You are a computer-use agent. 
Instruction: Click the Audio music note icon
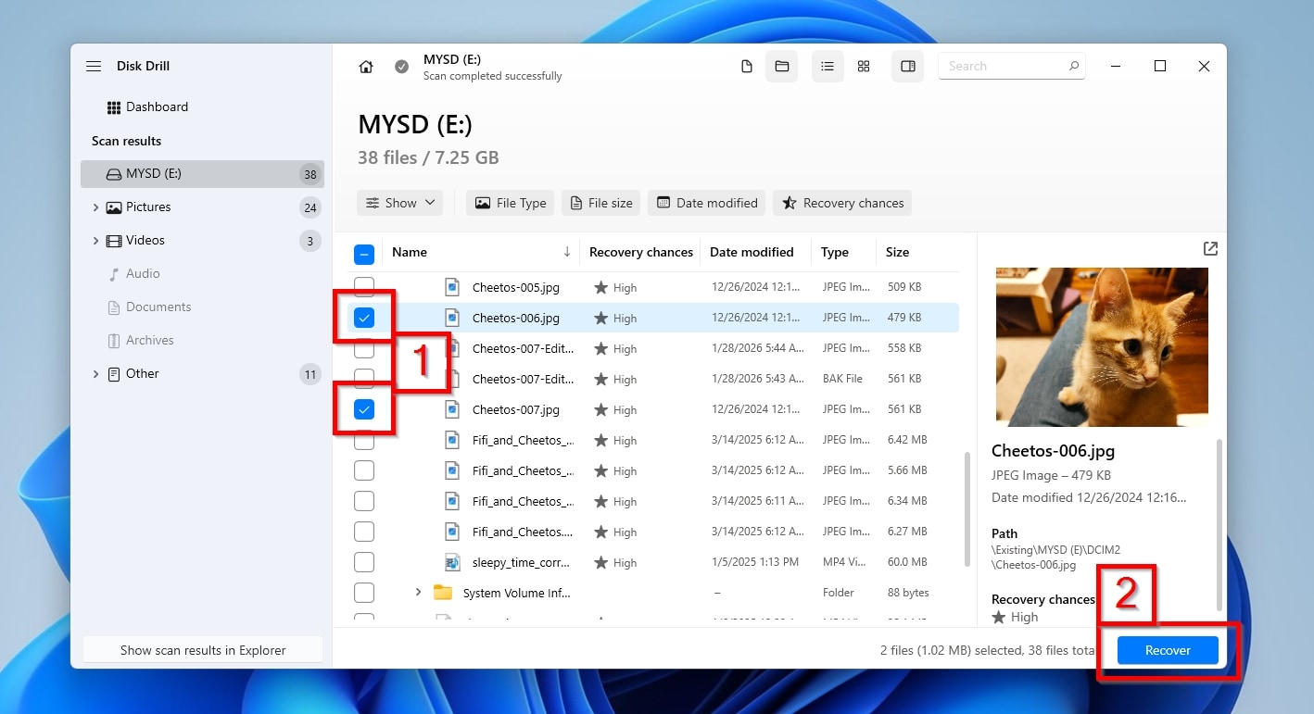point(114,274)
